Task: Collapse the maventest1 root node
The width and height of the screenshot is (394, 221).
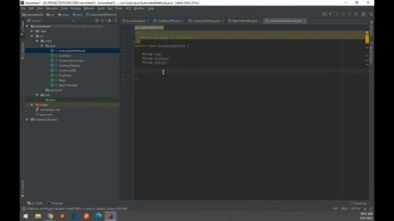Action: point(27,26)
